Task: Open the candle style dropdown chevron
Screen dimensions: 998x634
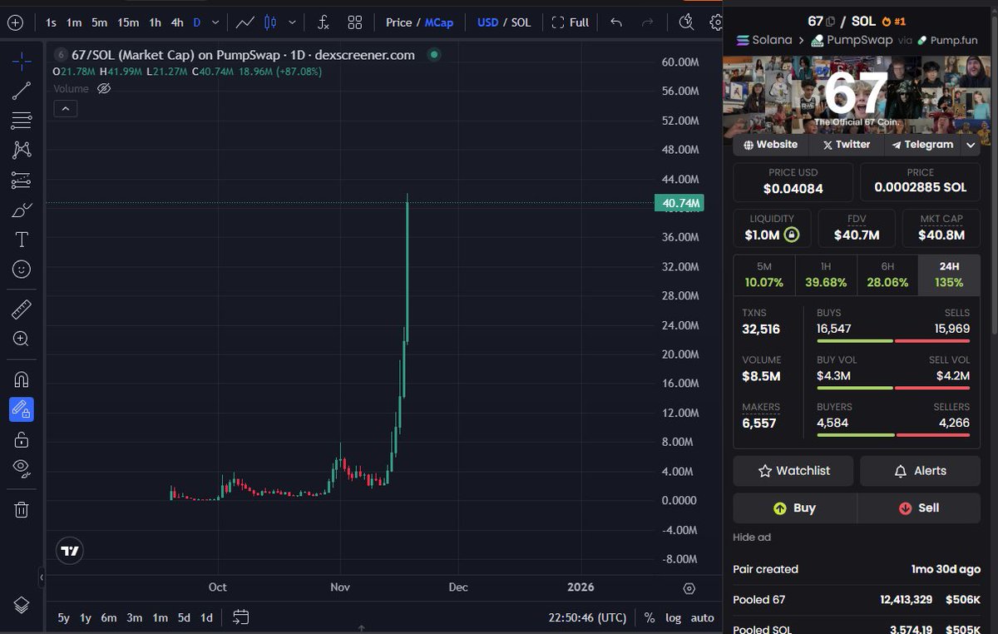Action: point(293,22)
